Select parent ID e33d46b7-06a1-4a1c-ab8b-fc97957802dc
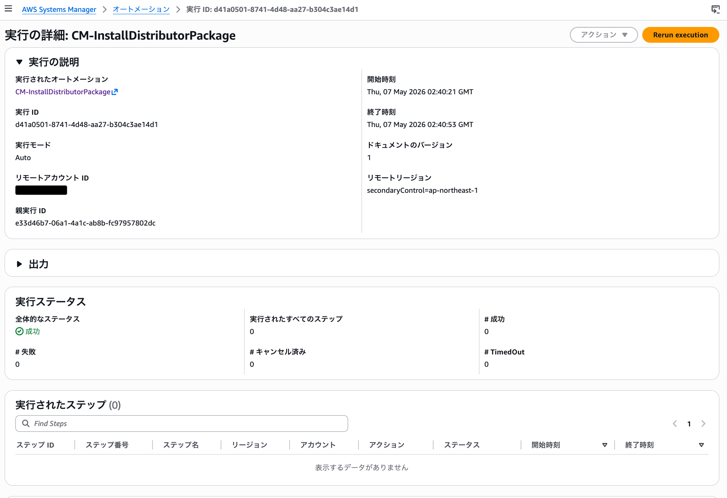This screenshot has height=498, width=727. point(85,223)
